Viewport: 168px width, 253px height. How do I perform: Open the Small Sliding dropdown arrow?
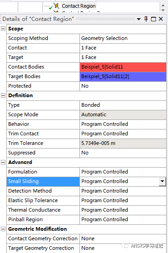(163, 181)
